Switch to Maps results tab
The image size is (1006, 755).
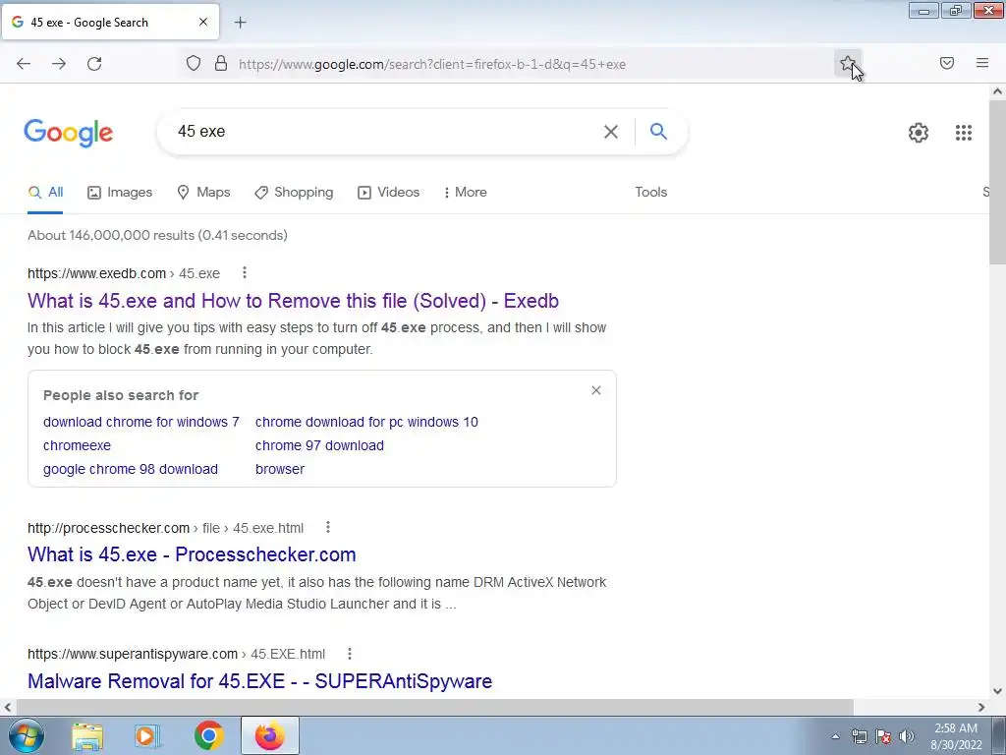coord(203,193)
